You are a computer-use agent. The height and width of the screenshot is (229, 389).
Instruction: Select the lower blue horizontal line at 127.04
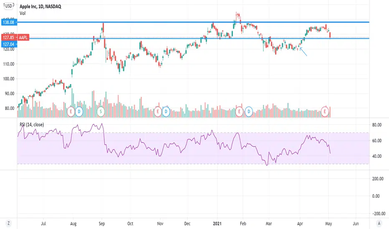pyautogui.click(x=193, y=38)
